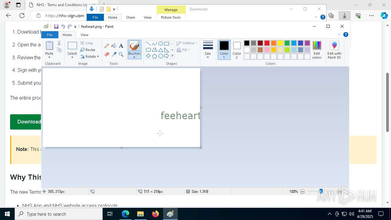
Task: Select the Oval shape
Action: [x=160, y=43]
